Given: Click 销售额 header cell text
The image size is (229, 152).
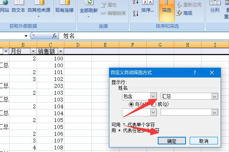Looking at the screenshot, I should click(x=46, y=51).
